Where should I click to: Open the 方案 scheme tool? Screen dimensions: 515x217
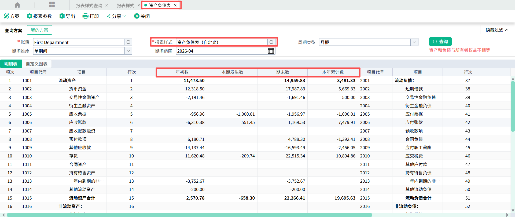[12, 16]
